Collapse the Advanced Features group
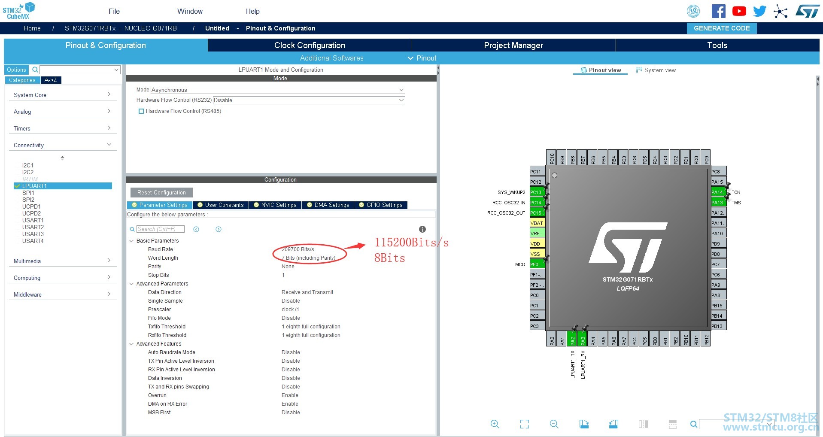 tap(131, 344)
